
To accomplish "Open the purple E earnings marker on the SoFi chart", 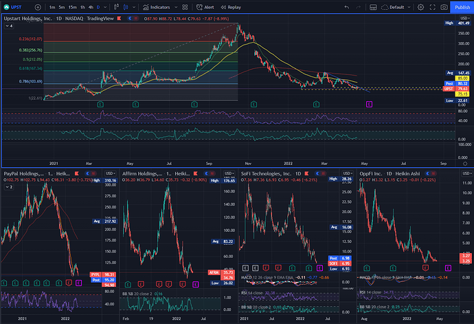I will click(x=319, y=268).
